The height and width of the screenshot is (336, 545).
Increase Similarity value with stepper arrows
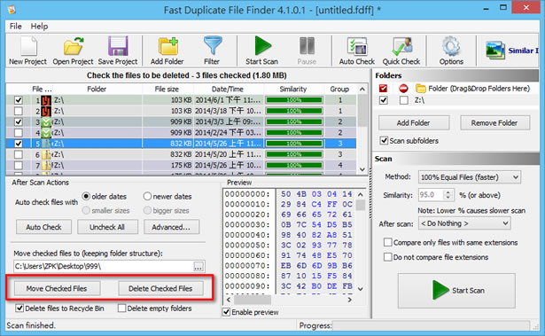[x=448, y=191]
